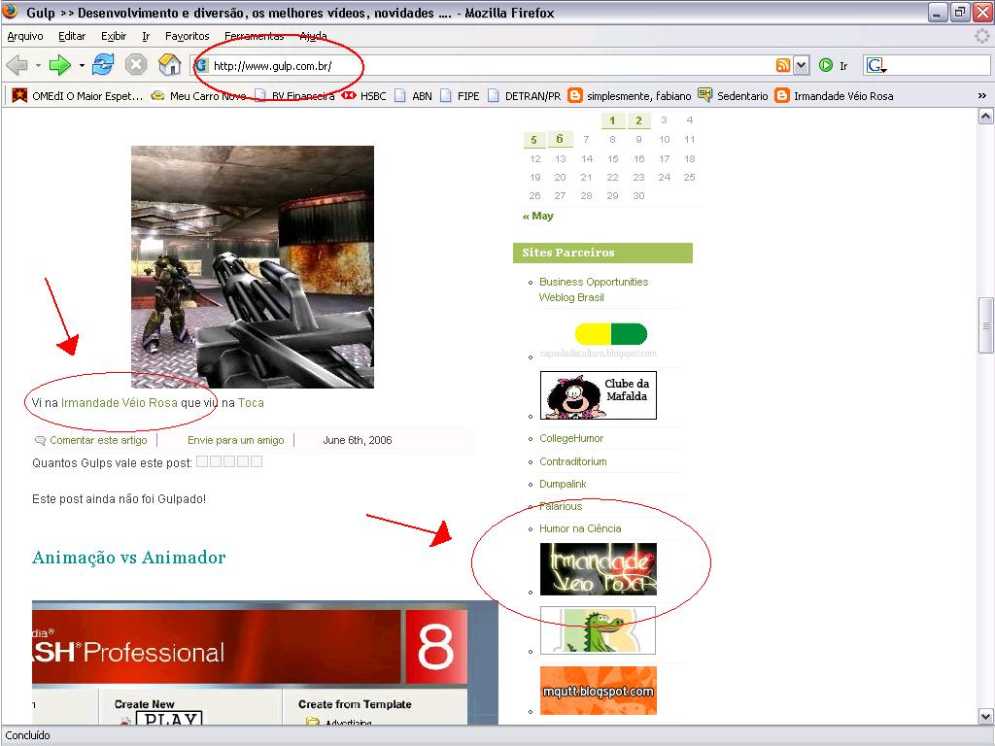Click Envie para um amigo link
The width and height of the screenshot is (995, 746).
pyautogui.click(x=235, y=440)
